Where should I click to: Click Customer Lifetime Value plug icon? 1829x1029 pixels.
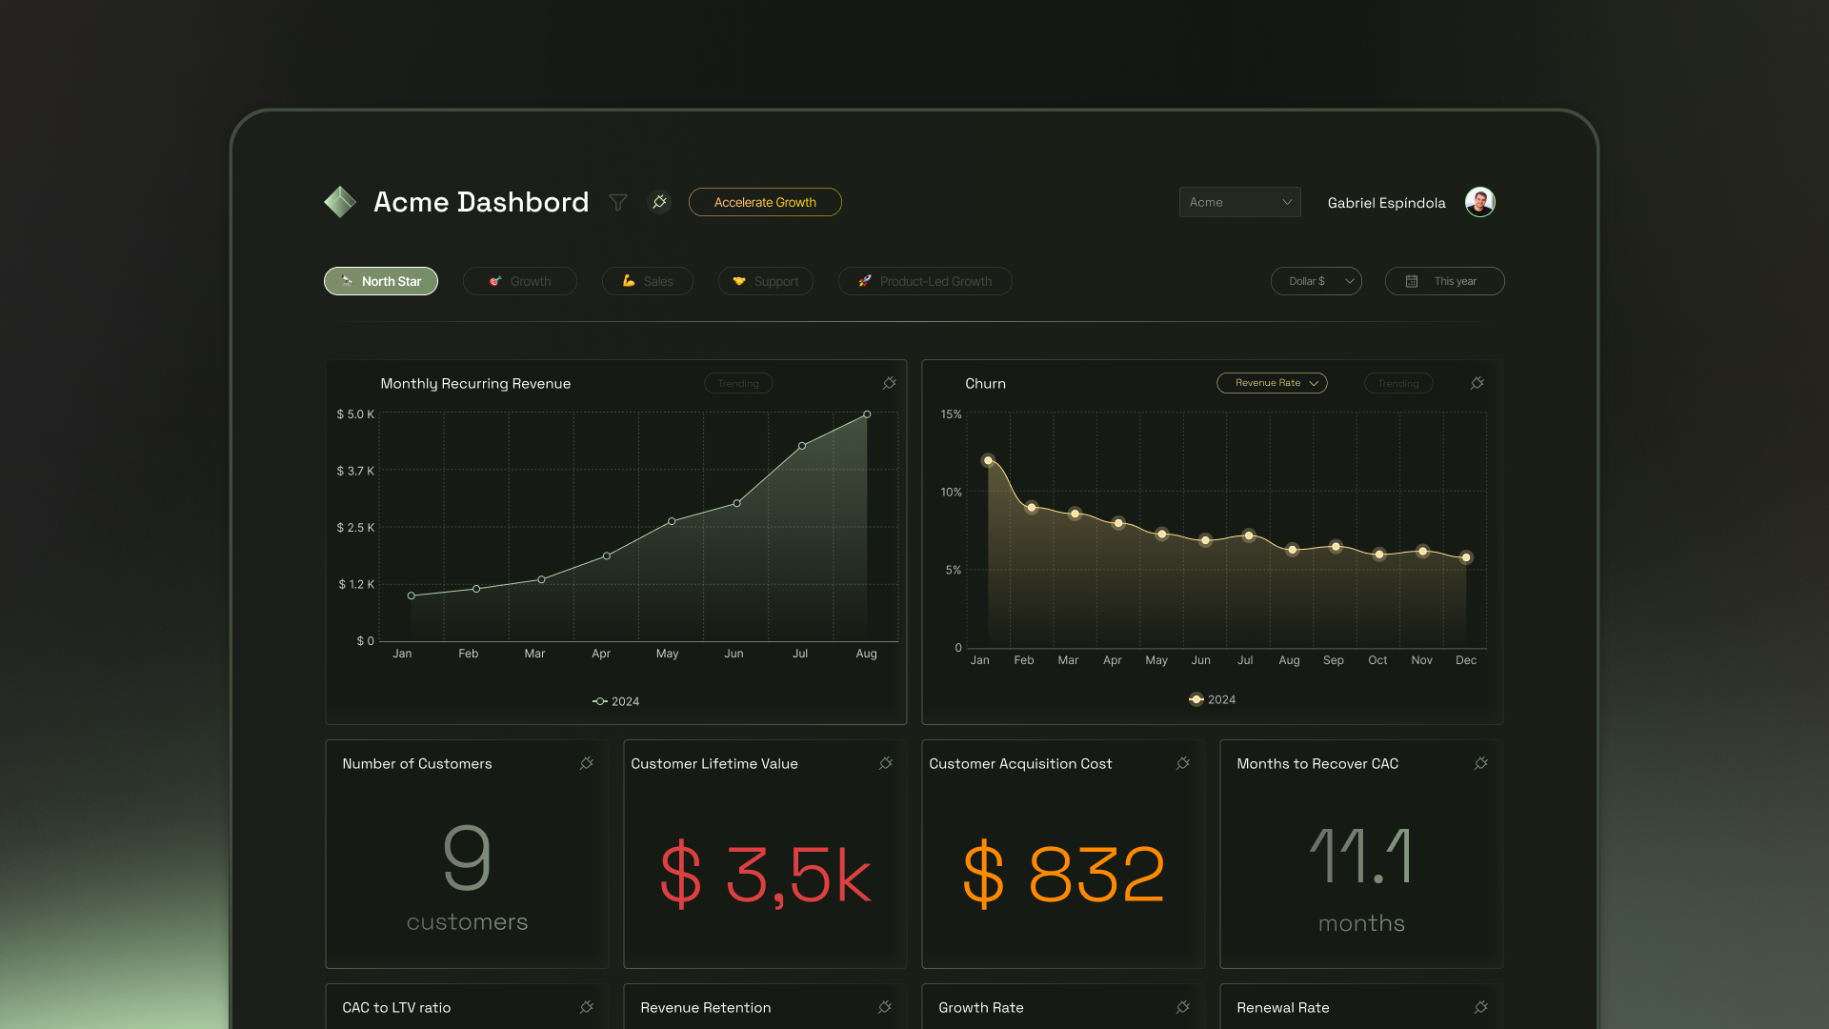[886, 763]
